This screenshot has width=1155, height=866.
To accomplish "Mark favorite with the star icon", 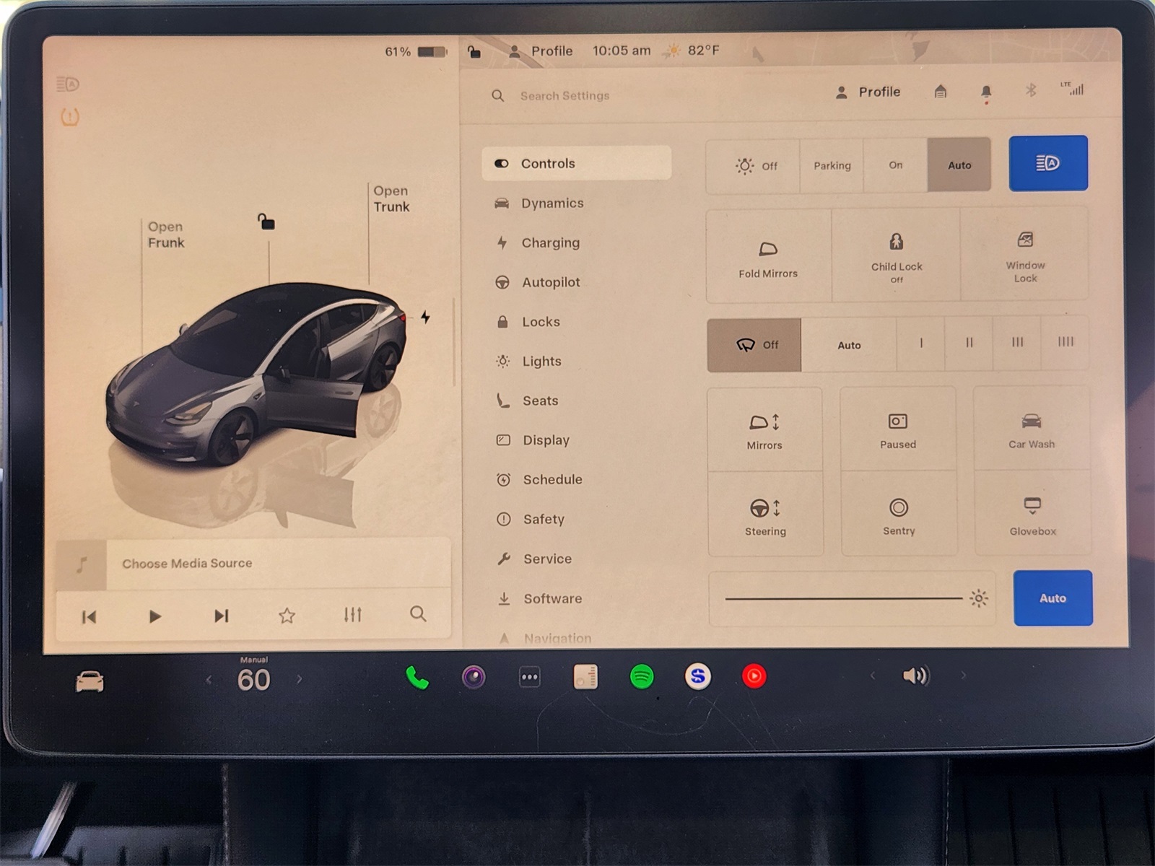I will pos(287,616).
